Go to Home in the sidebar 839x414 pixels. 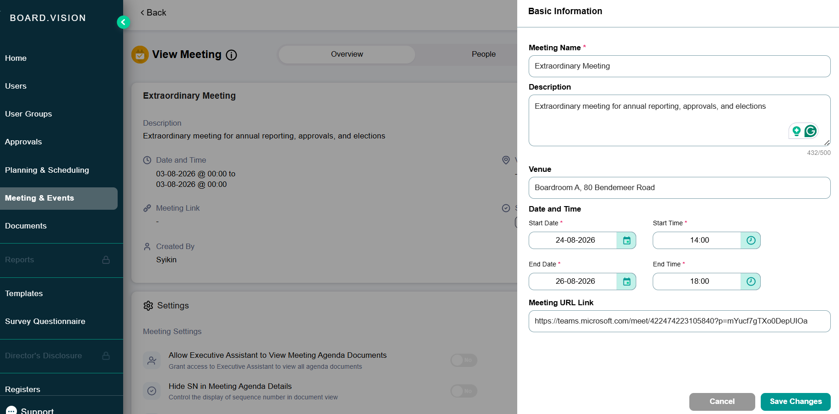coord(16,58)
